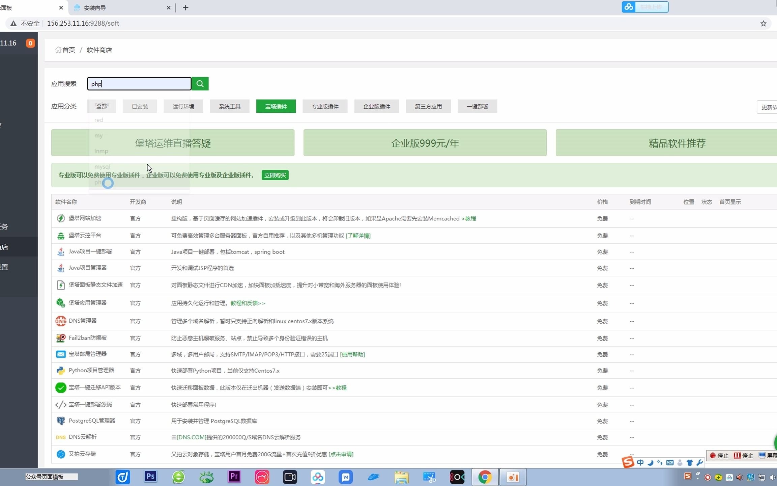Click the 企业版999元/年 banner

coord(425,143)
